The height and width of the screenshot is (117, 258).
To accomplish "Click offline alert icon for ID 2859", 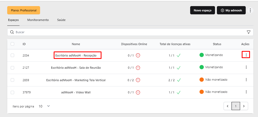I will 138,80.
